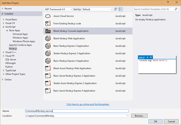Viewport: 181px width, 125px height.
Task: Collapse the Store Apps tree node
Action: (x=7, y=30)
